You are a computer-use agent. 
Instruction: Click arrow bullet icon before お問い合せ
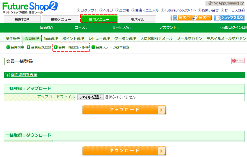[200, 10]
